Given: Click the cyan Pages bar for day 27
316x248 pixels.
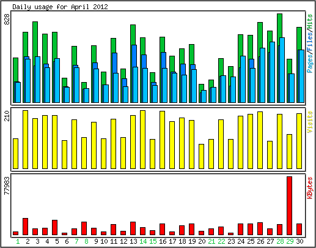Looking at the screenshot, I should 272,72.
